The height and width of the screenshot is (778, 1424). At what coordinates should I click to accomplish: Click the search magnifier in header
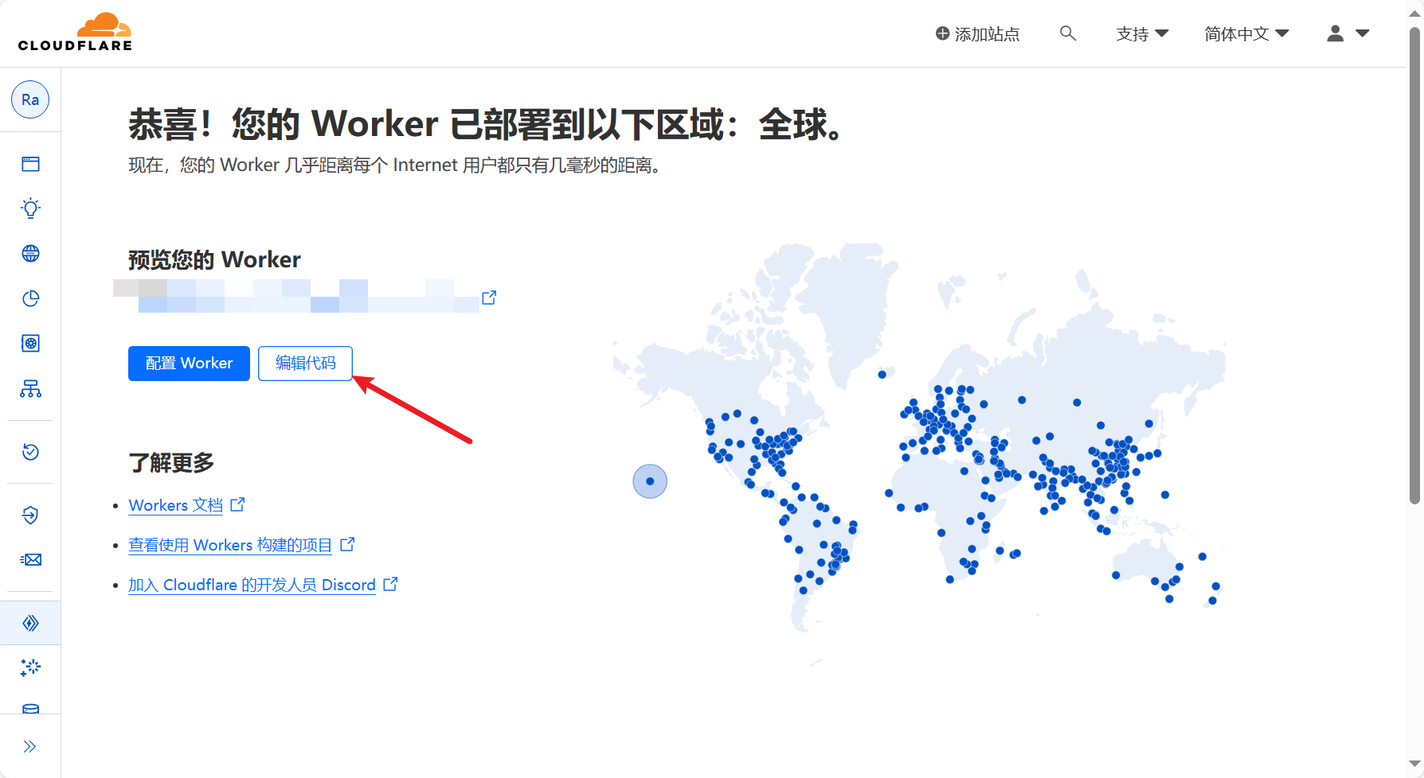1067,33
